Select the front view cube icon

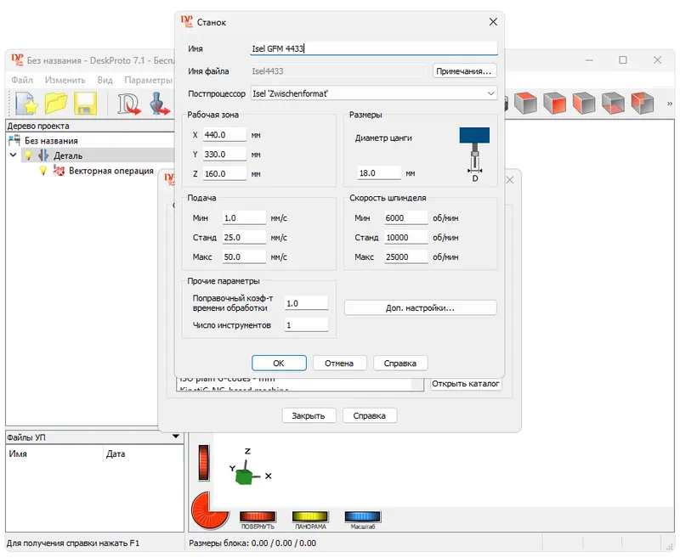555,103
